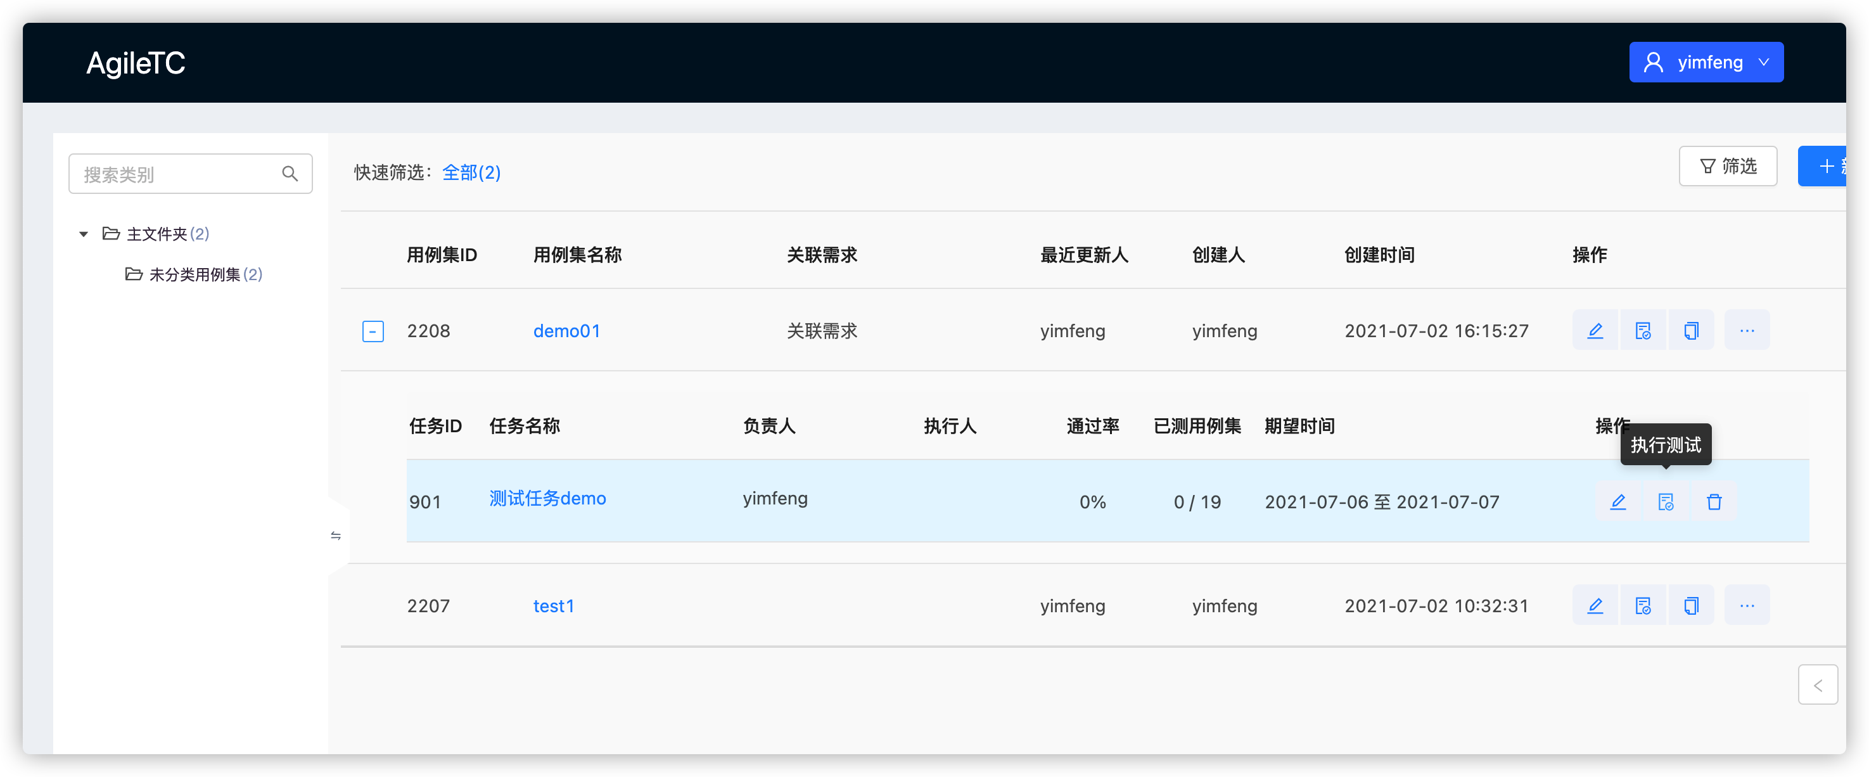Screen dimensions: 1869x777
Task: Click the 0% pass rate value
Action: click(x=1093, y=502)
